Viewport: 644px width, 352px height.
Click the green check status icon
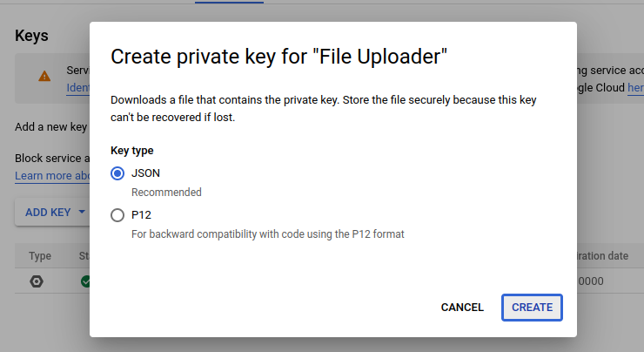click(85, 281)
